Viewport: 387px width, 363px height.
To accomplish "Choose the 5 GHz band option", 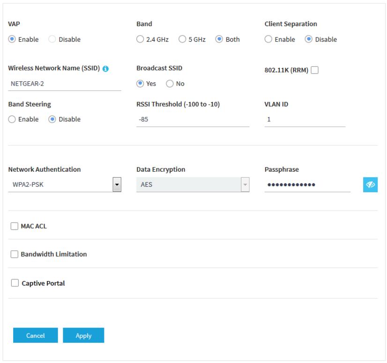I will coord(182,39).
